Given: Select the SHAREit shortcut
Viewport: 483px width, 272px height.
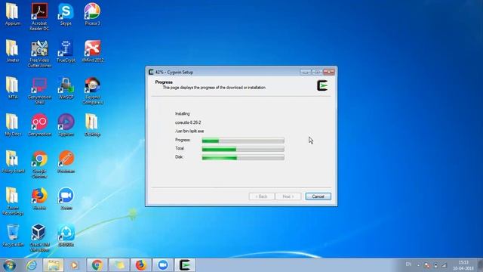Looking at the screenshot, I should pos(66,236).
